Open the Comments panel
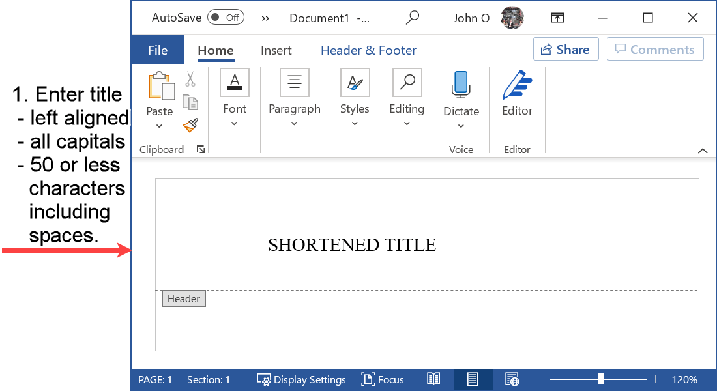This screenshot has height=391, width=717. (655, 49)
